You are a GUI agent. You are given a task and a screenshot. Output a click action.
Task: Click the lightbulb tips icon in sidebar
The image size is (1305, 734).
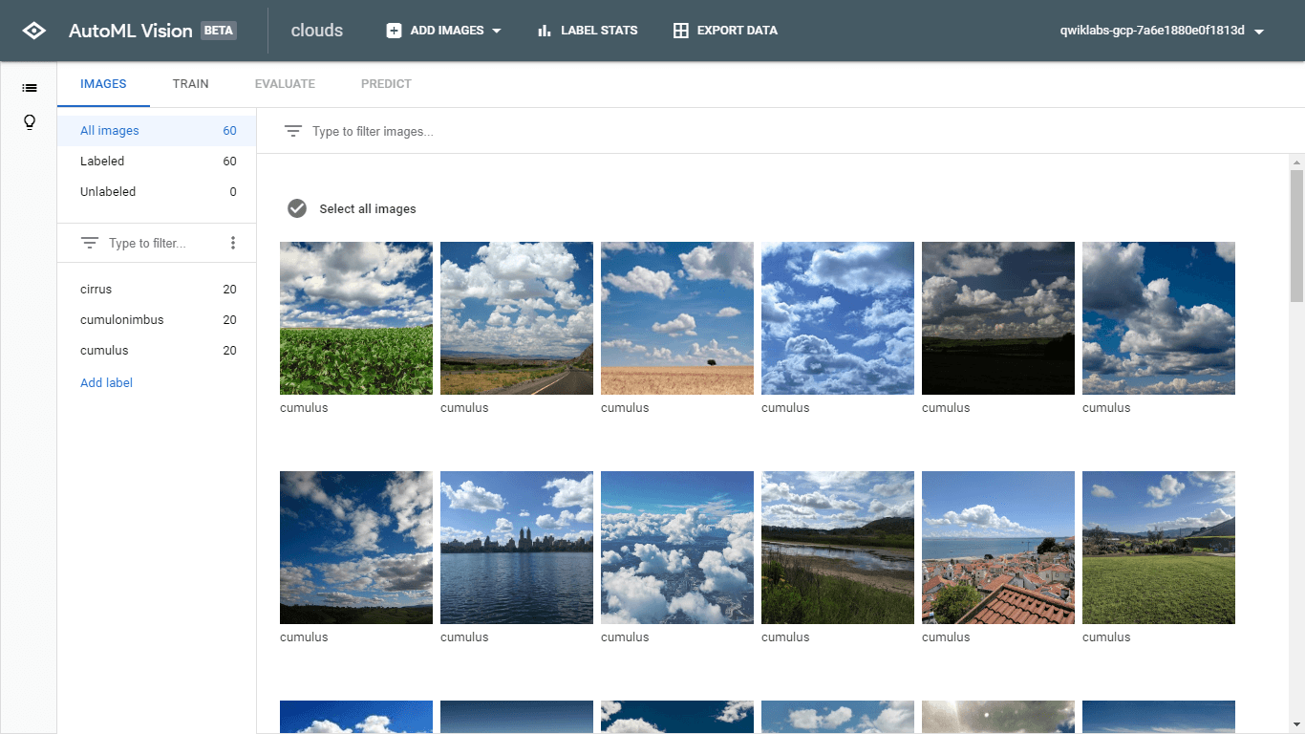tap(29, 121)
